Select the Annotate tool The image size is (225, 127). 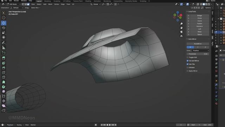tap(4, 43)
